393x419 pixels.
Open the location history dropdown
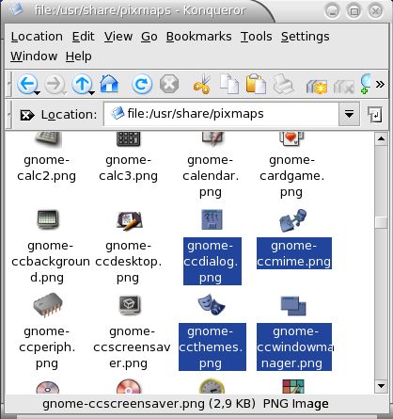click(x=349, y=114)
